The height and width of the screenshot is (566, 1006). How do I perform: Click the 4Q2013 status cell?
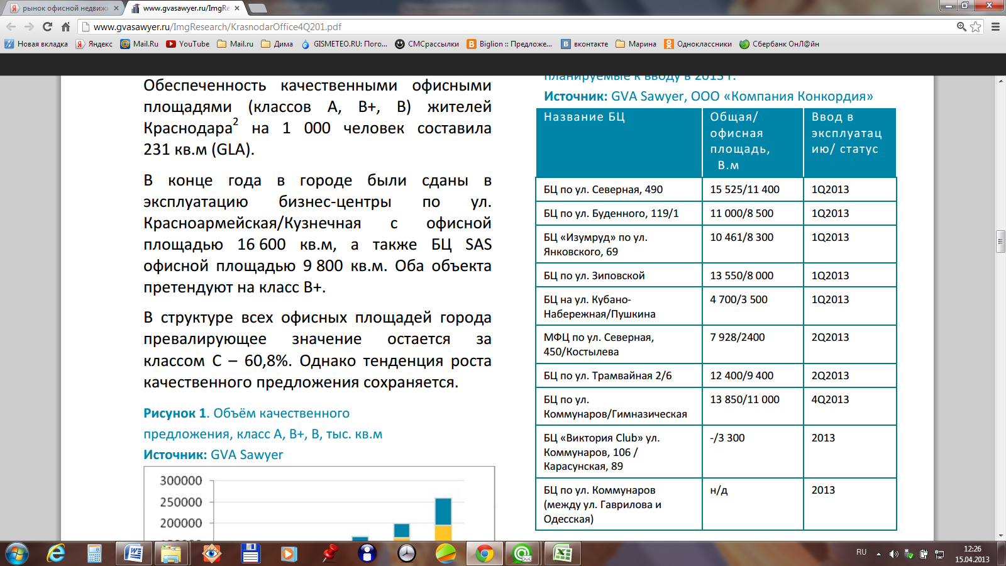coord(849,406)
